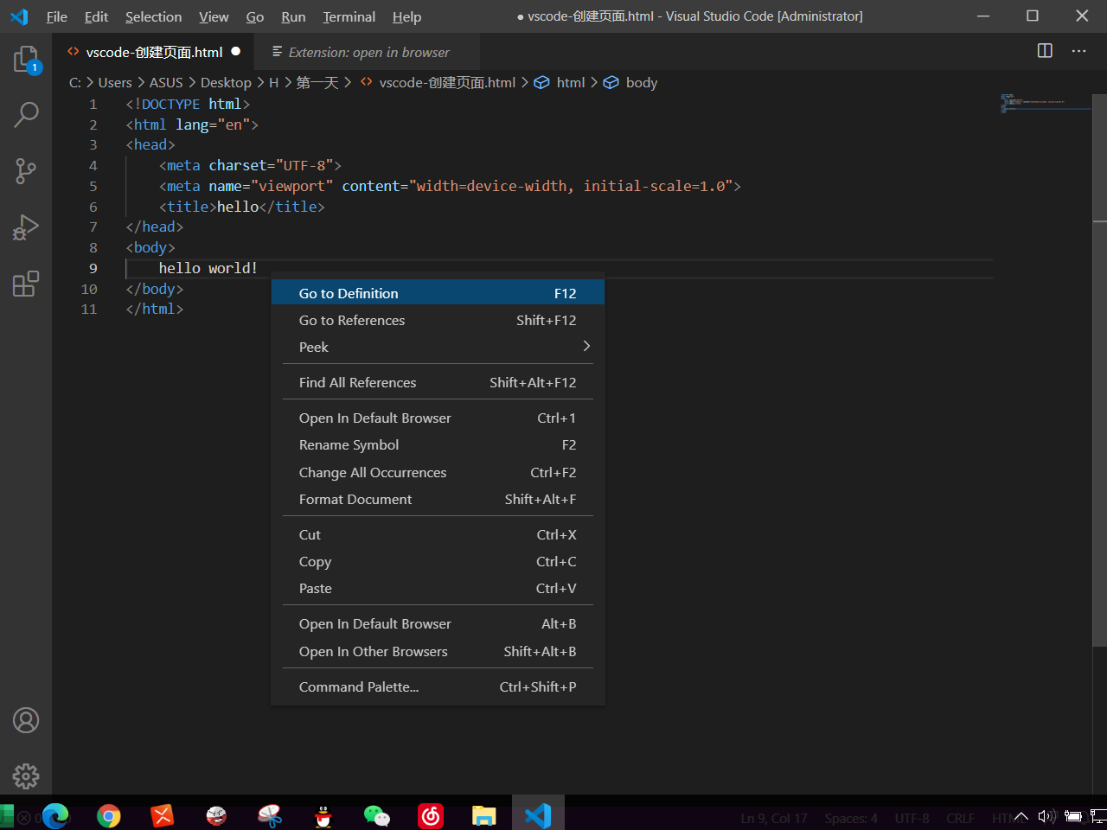
Task: Open the orange X app in taskbar
Action: pos(163,815)
